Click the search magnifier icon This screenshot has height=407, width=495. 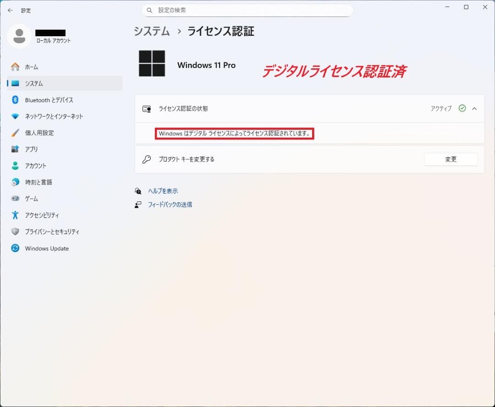point(149,11)
